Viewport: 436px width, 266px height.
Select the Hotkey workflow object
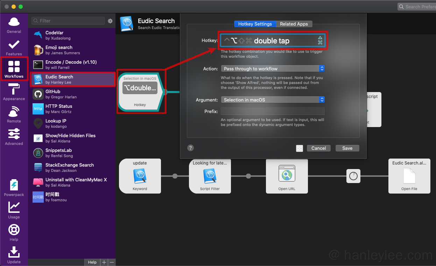click(141, 92)
